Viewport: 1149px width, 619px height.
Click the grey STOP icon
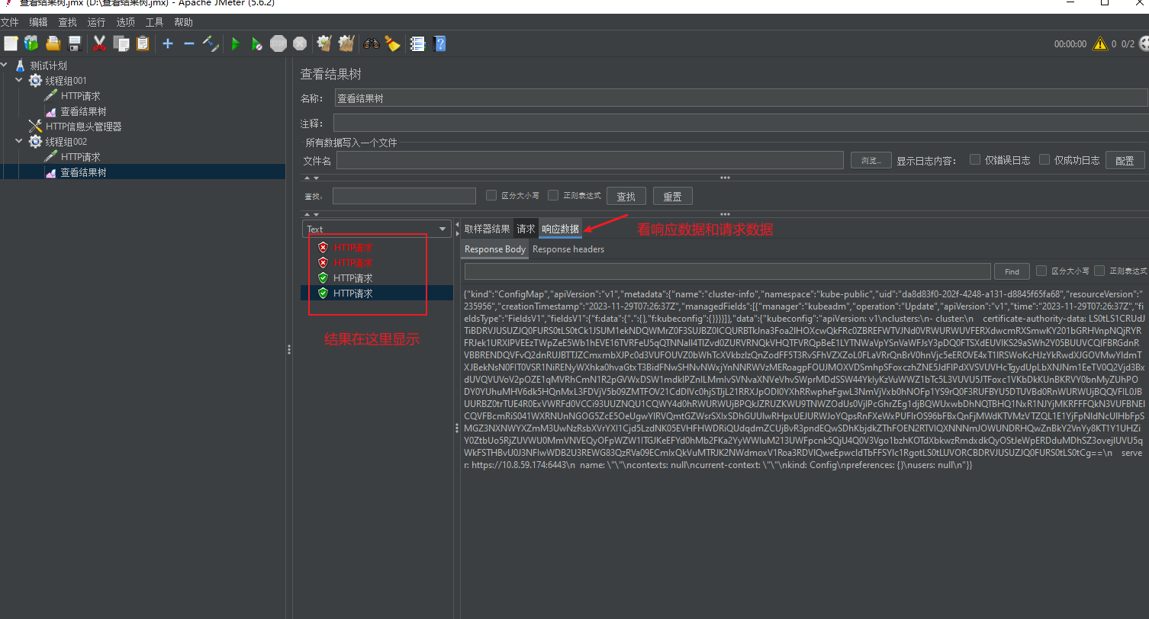coord(278,43)
